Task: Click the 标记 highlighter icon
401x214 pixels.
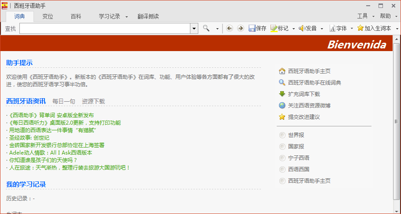Action: coord(274,28)
